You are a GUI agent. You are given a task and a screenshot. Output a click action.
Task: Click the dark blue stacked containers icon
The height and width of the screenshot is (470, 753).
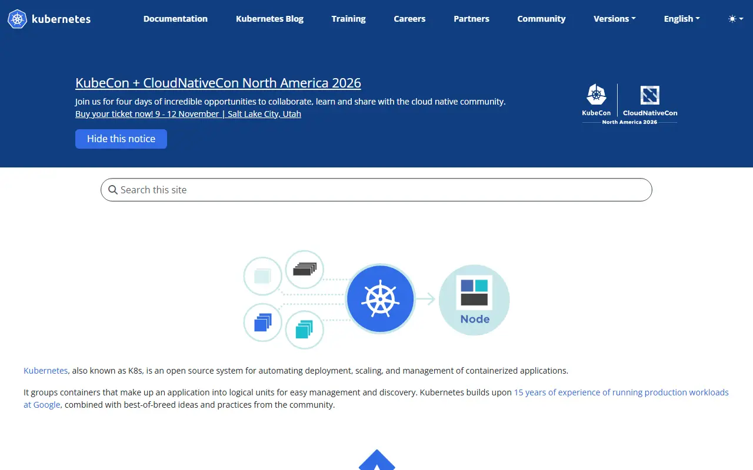263,323
